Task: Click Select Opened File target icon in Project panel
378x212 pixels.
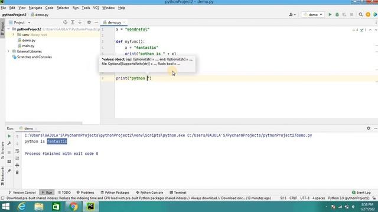Action: click(65, 22)
